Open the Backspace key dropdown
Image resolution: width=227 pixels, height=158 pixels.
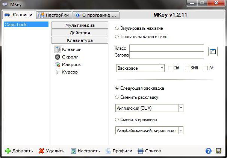tap(162, 68)
